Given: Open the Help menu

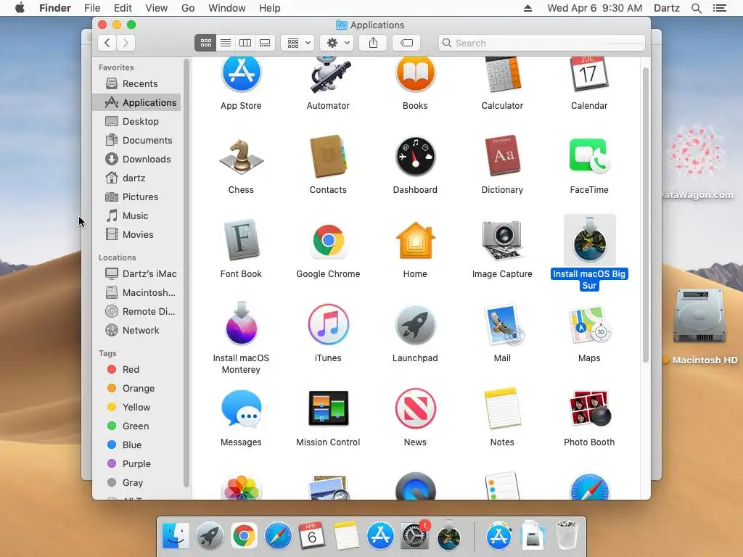Looking at the screenshot, I should [270, 8].
